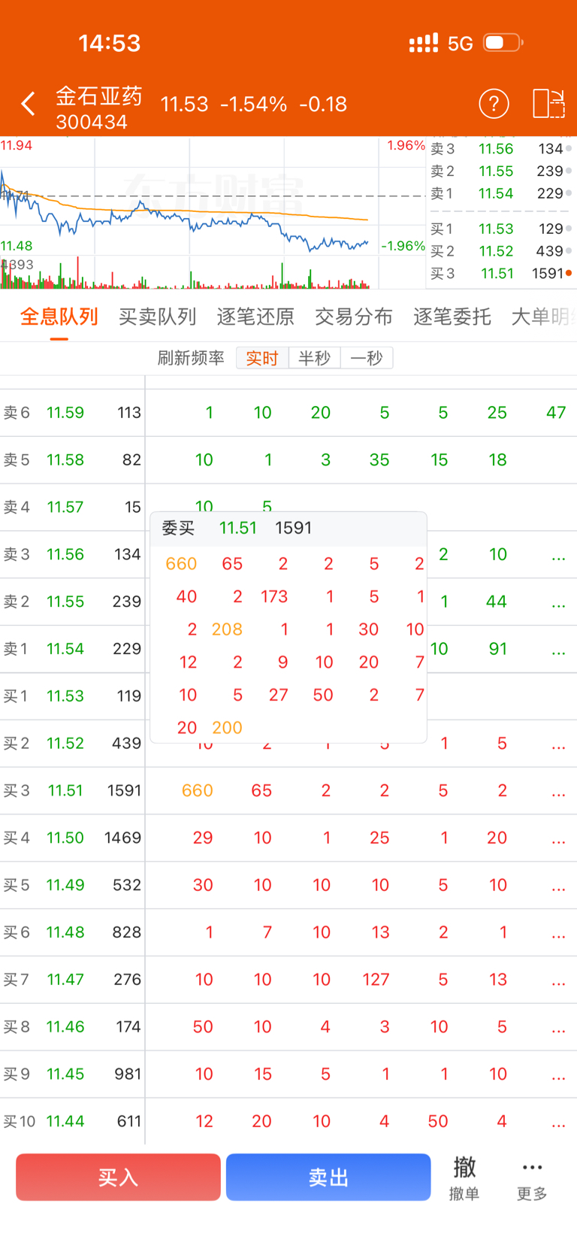The height and width of the screenshot is (1255, 577).
Task: Tap the 买4 11.50 price row
Action: [288, 838]
